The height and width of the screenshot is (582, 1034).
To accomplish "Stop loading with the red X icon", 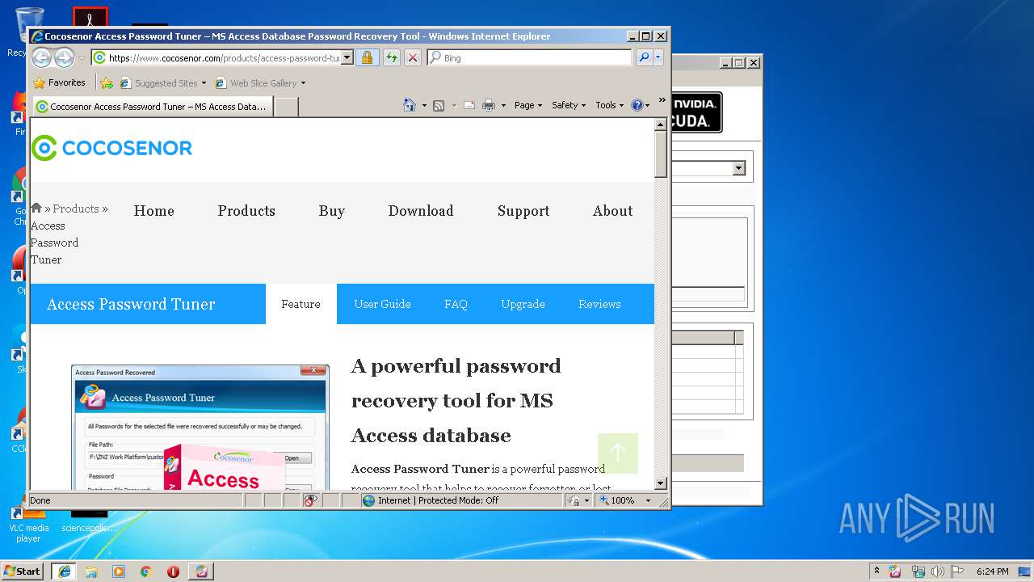I will 412,57.
